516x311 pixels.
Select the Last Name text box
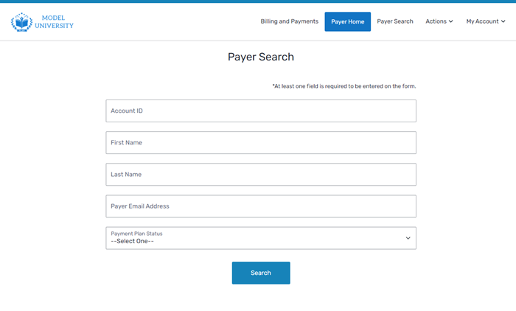(261, 174)
